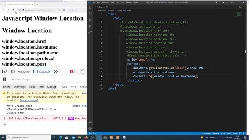
Task: Toggle the Warnings filter in console
Action: (19, 87)
